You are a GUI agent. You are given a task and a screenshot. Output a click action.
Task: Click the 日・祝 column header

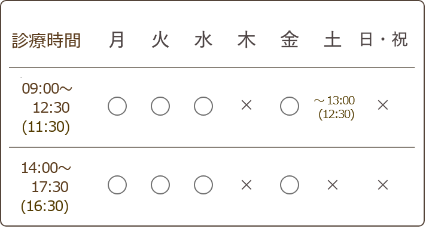(x=384, y=39)
